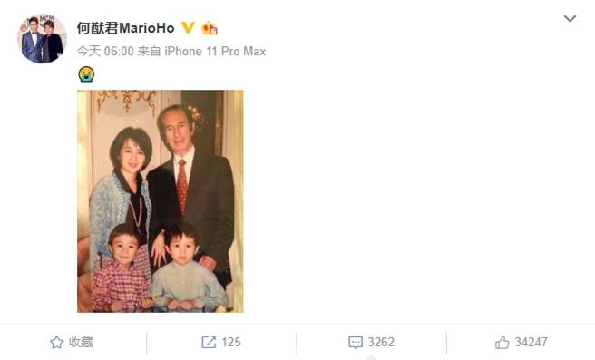
Task: Expand the post options chevron menu
Action: (x=570, y=18)
